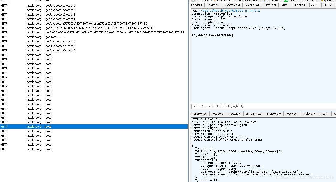Click the response JSON "data" line
336x182 pixels.
239,151
